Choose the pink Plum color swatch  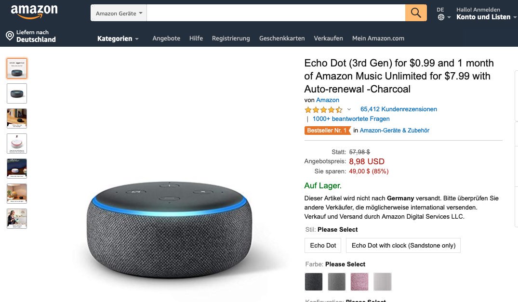tap(359, 282)
